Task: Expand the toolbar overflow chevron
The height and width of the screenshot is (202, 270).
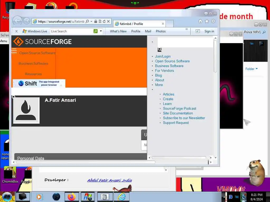Action: pyautogui.click(x=187, y=29)
